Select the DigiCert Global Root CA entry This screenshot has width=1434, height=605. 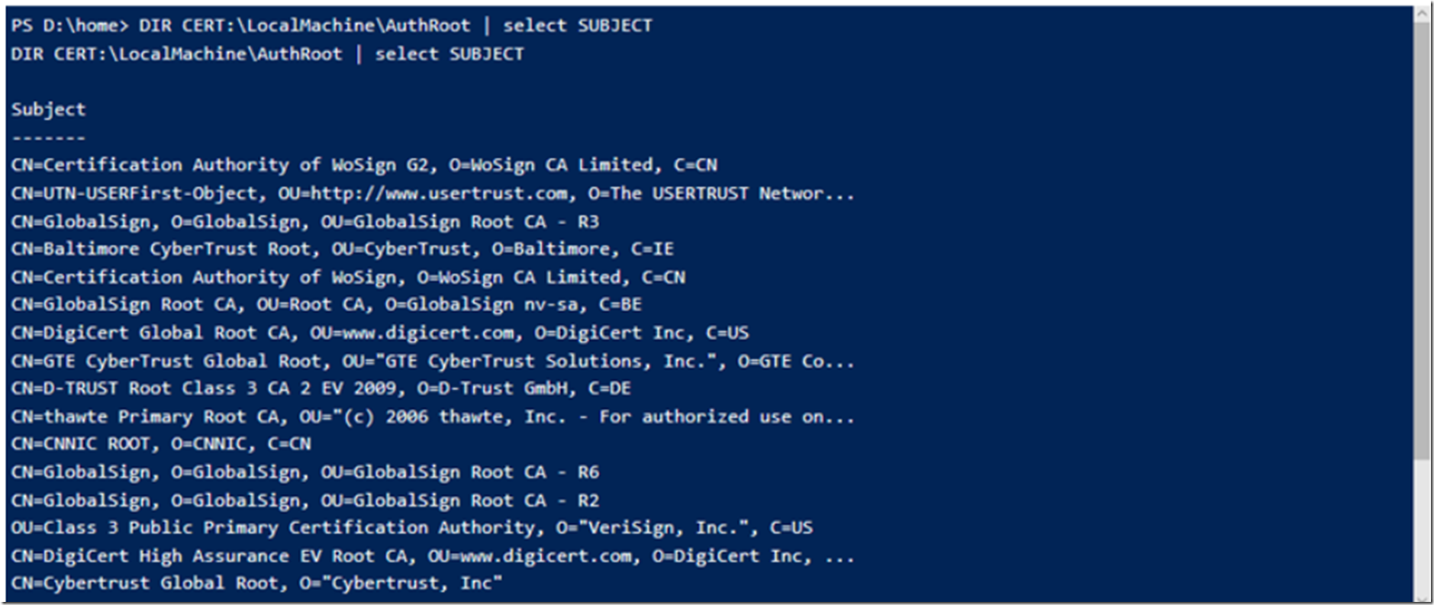pos(380,333)
